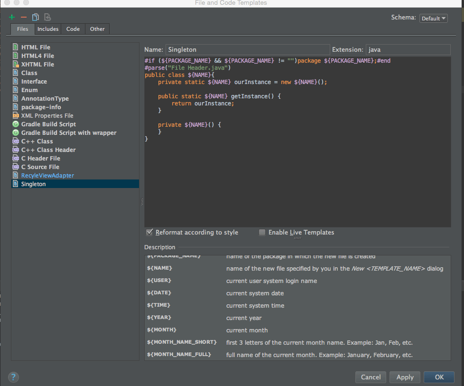Switch to the Includes tab
Screen dimensions: 464x386
click(x=48, y=29)
